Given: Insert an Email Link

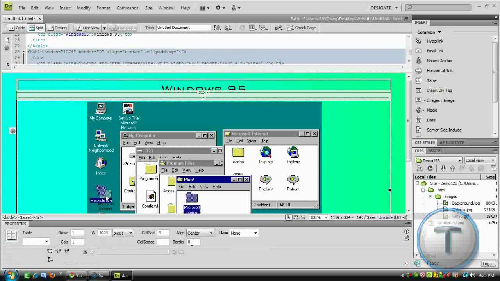Looking at the screenshot, I should click(x=435, y=51).
